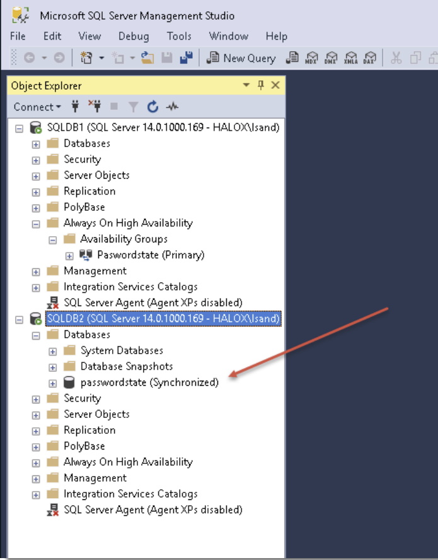This screenshot has width=438, height=560.
Task: Select the SQLDB2 server node
Action: tap(163, 318)
